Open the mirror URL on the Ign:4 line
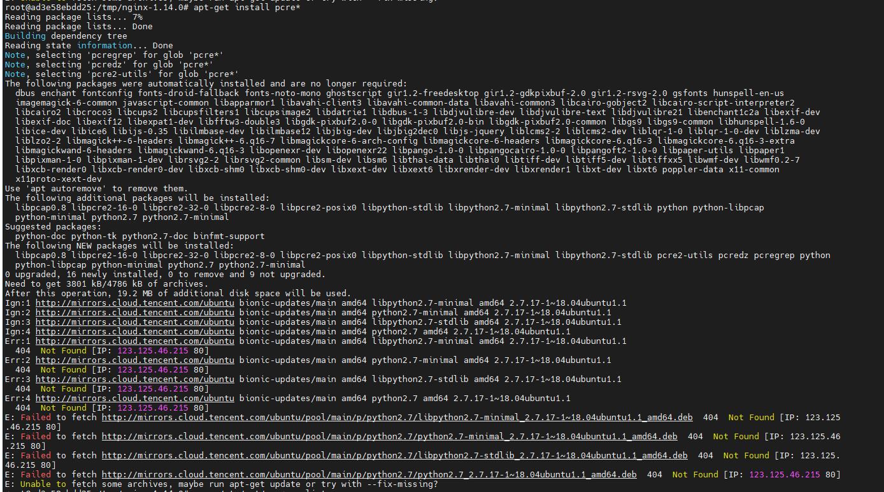This screenshot has width=884, height=492. coord(134,332)
